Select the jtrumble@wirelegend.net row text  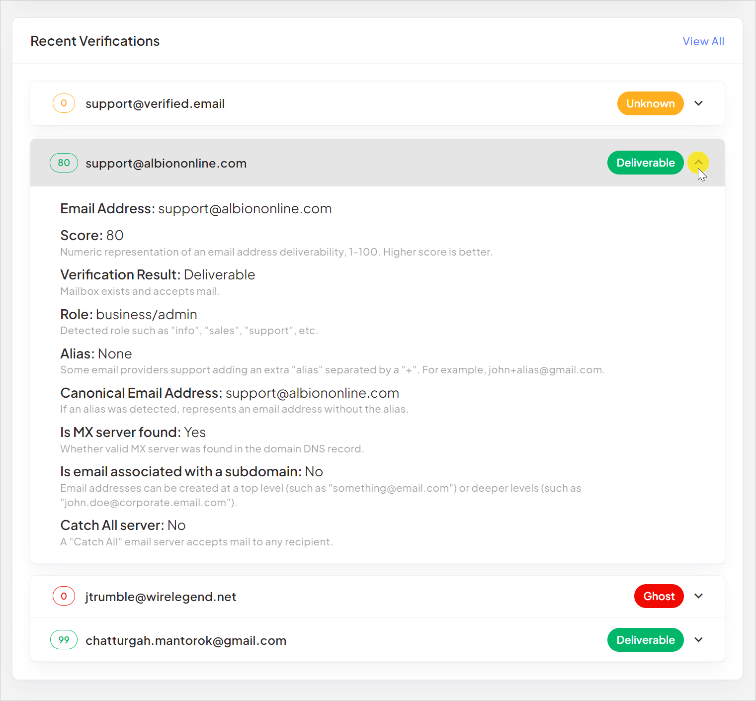pos(161,597)
